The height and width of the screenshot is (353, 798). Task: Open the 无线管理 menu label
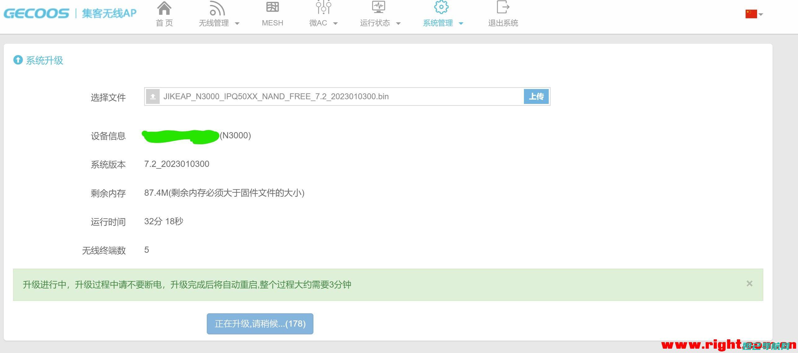click(214, 23)
